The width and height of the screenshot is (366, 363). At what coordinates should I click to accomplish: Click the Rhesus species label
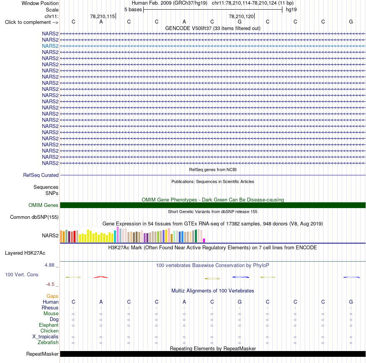coord(50,308)
